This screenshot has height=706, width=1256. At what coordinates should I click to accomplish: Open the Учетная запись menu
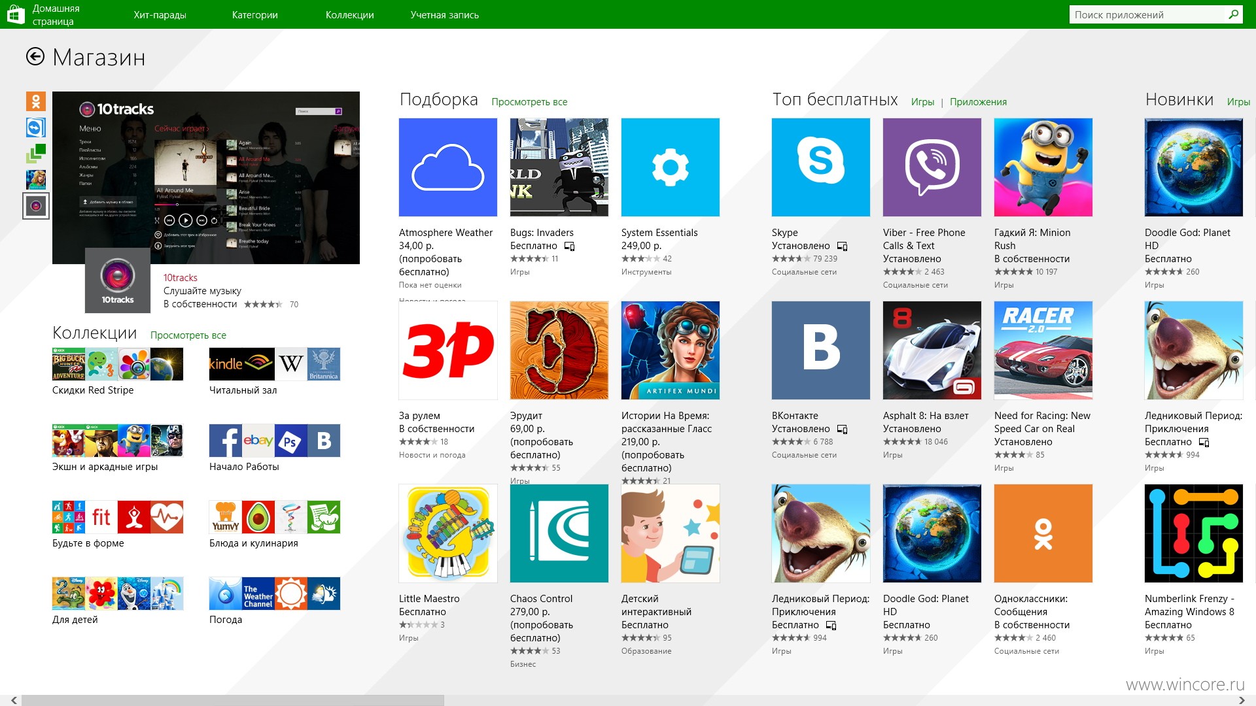(445, 15)
